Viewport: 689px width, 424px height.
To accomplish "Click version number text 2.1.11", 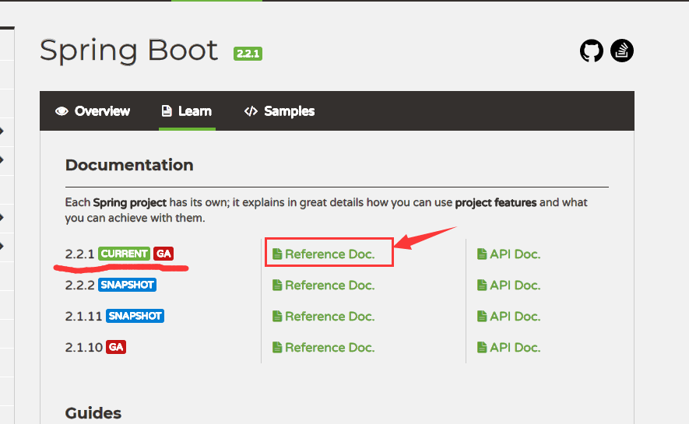I will (x=83, y=317).
